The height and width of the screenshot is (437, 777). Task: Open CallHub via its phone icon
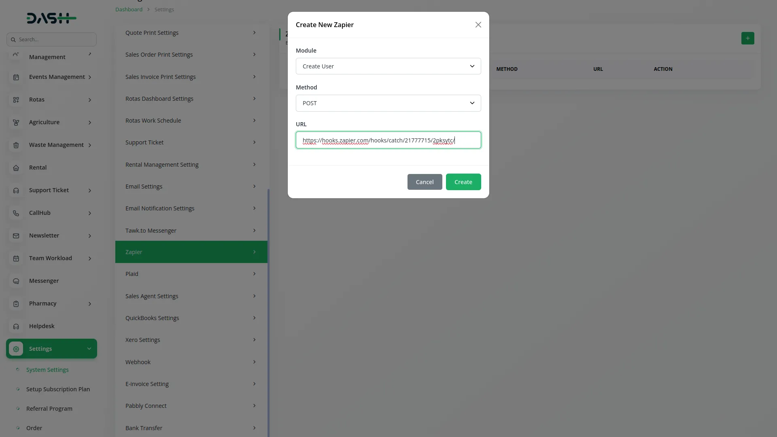coord(16,213)
